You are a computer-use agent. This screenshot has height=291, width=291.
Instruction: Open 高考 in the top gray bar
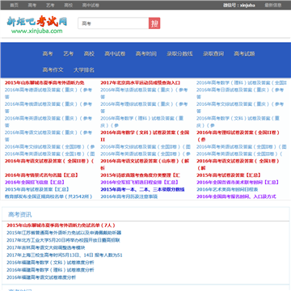[32, 5]
